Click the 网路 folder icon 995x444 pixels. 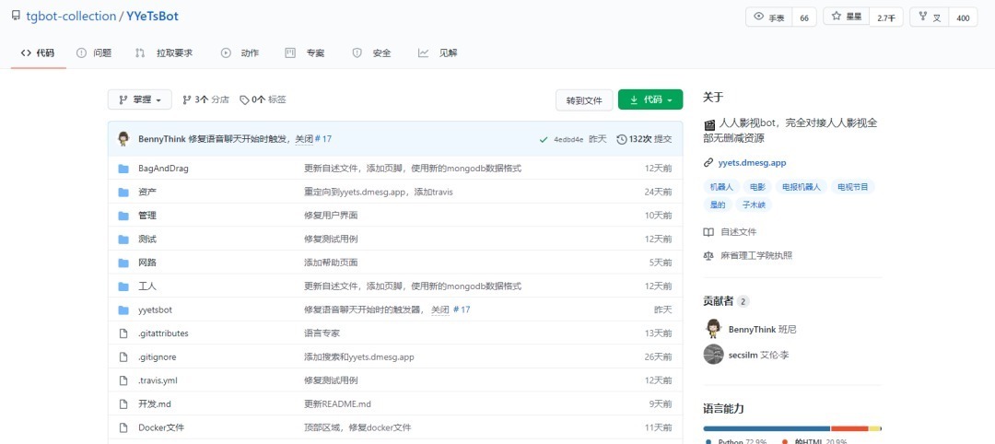[123, 263]
